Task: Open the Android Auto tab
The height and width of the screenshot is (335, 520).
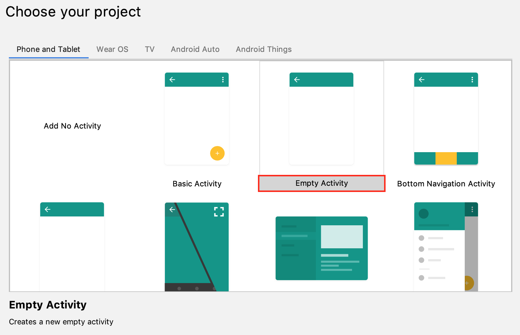Action: click(195, 49)
